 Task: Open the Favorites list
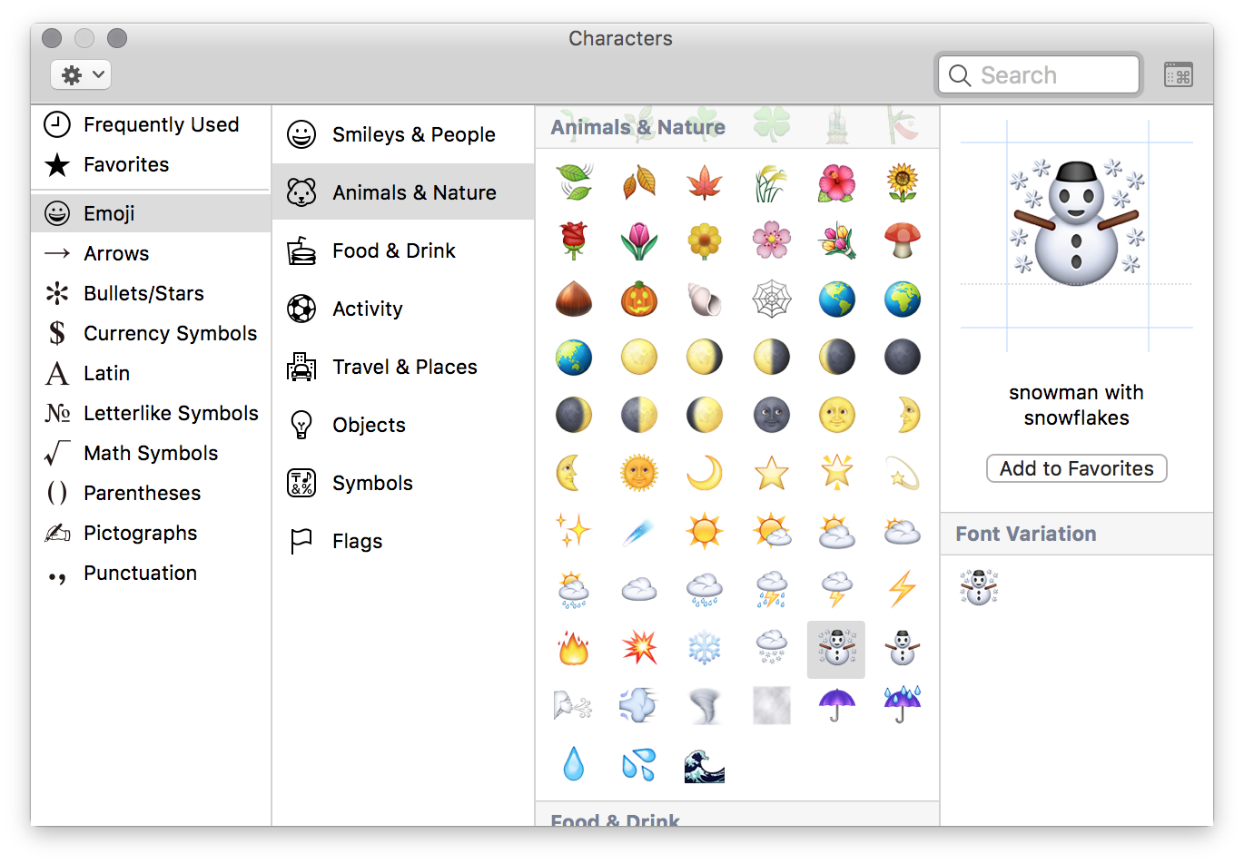tap(151, 164)
